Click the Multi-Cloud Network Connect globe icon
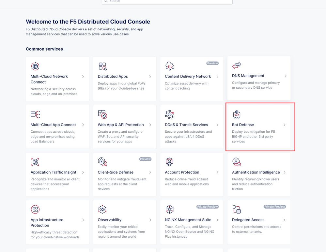 tap(35, 66)
